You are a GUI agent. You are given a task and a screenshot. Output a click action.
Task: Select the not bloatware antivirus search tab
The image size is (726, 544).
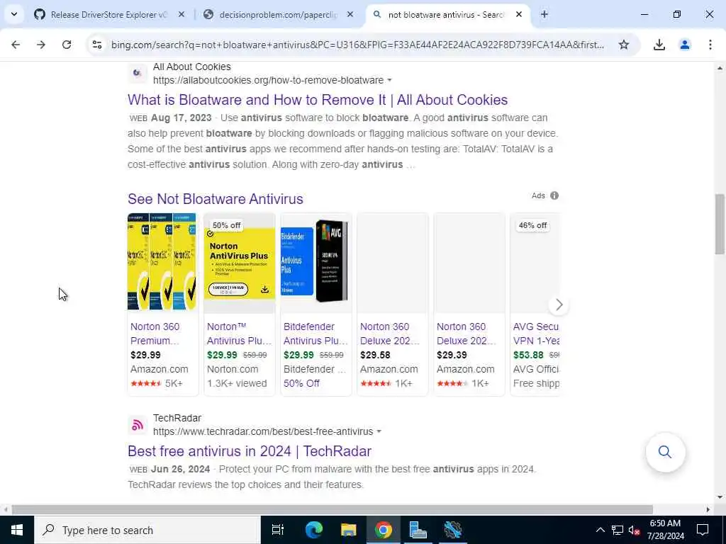(446, 14)
